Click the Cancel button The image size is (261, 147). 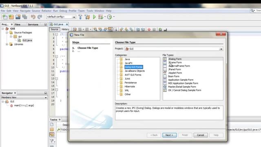(200, 135)
